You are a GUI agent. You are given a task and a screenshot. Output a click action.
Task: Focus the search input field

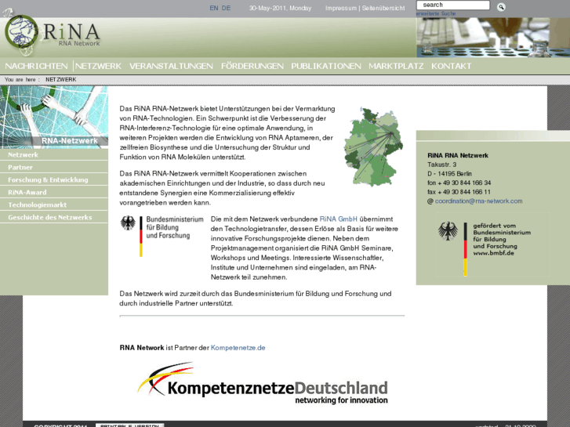(x=453, y=5)
